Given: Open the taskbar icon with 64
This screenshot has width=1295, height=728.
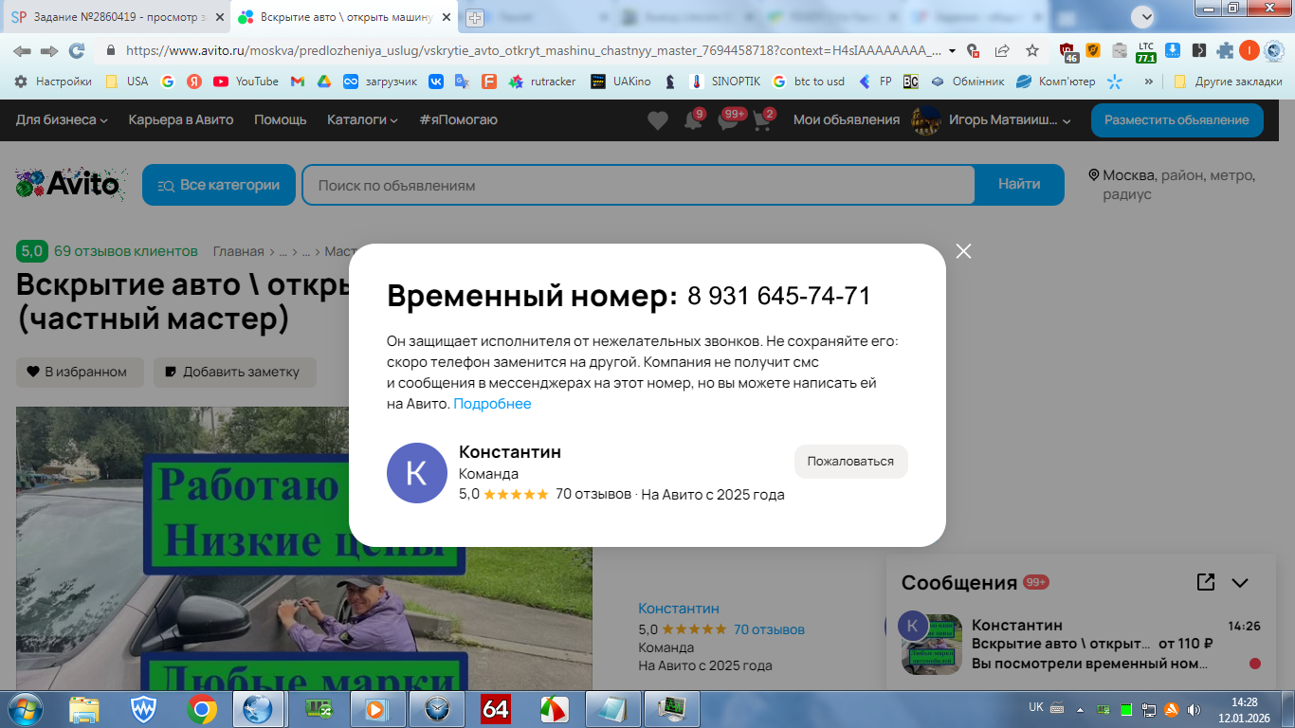Looking at the screenshot, I should [496, 708].
